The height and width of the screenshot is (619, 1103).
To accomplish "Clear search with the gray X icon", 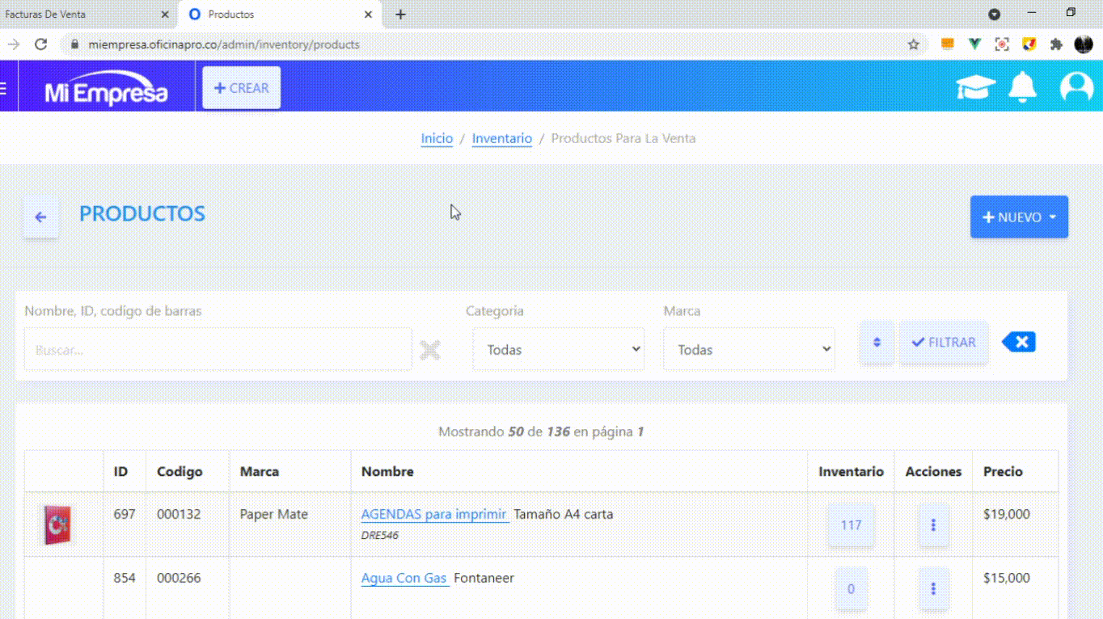I will click(x=430, y=350).
